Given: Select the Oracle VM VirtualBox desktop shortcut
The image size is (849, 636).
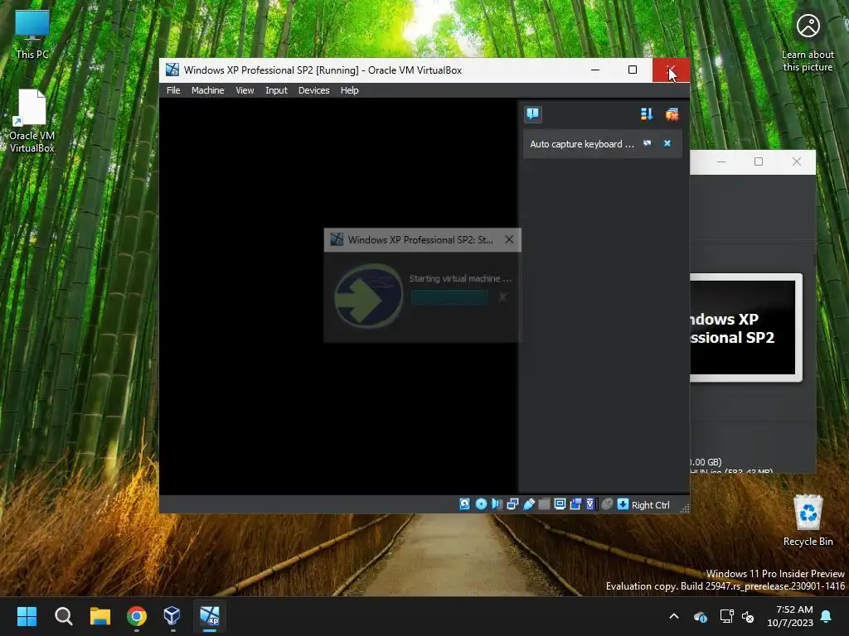Looking at the screenshot, I should (x=32, y=121).
